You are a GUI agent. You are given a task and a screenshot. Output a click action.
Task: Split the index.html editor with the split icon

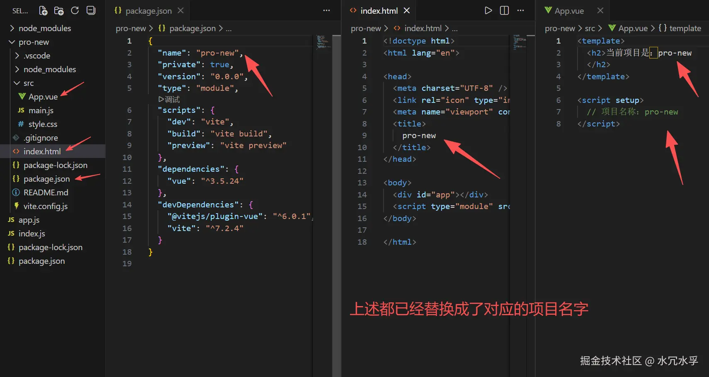(504, 10)
